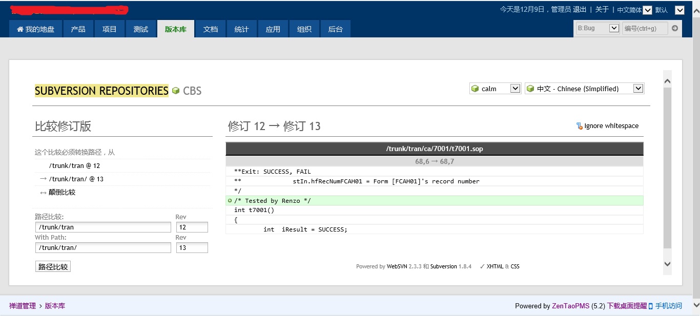This screenshot has width=700, height=316.
Task: Click the SUBVERSION REPOSITORIES heading link
Action: [x=101, y=91]
